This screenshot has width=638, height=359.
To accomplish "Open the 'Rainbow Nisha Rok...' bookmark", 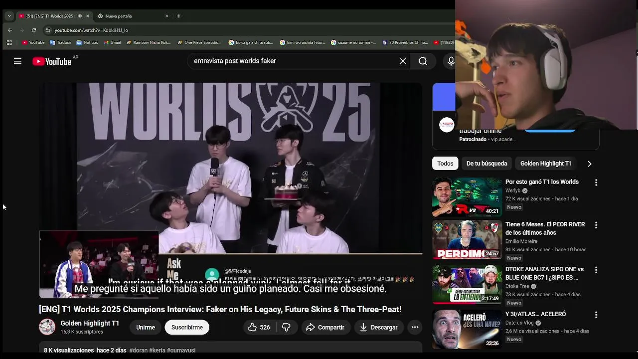I will click(x=149, y=42).
